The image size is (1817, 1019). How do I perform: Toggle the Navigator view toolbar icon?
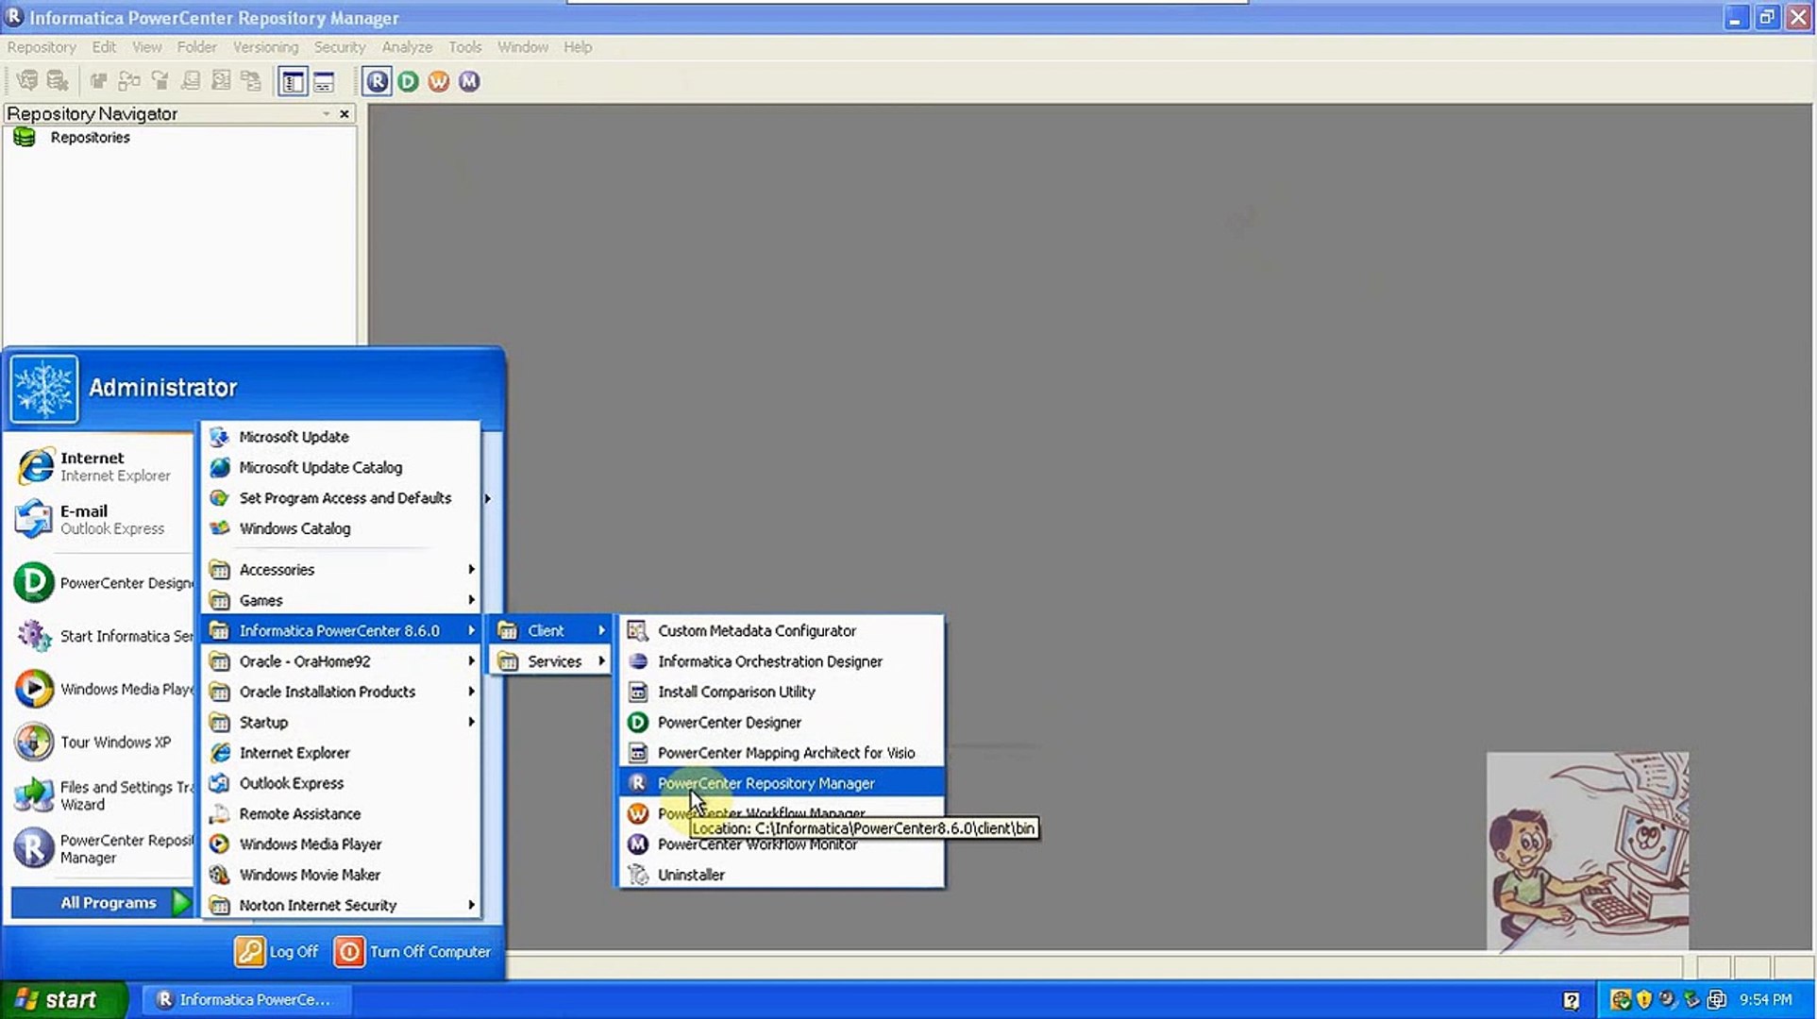point(293,82)
